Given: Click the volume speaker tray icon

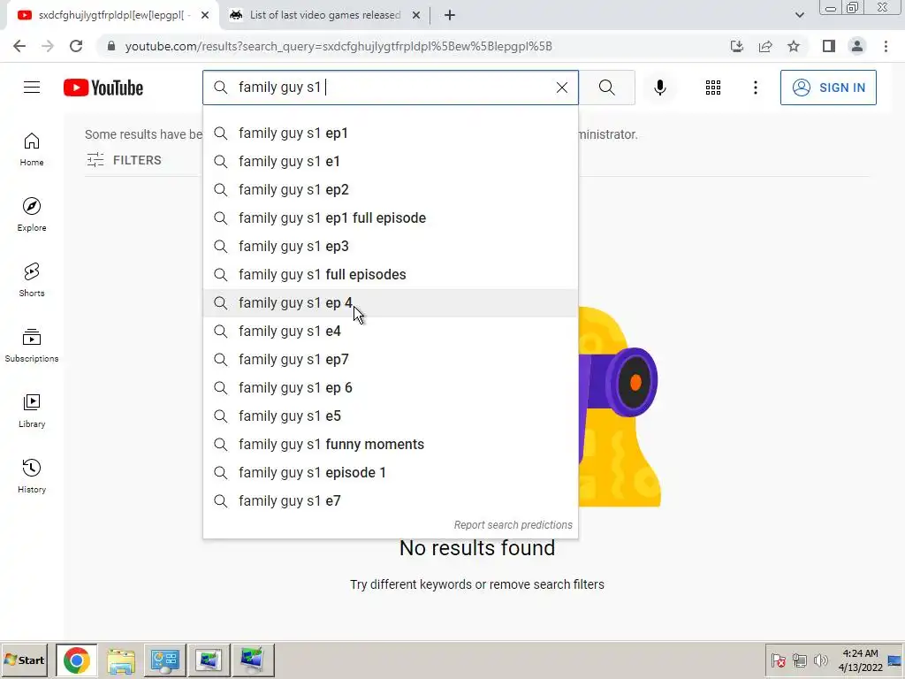Looking at the screenshot, I should pyautogui.click(x=820, y=660).
